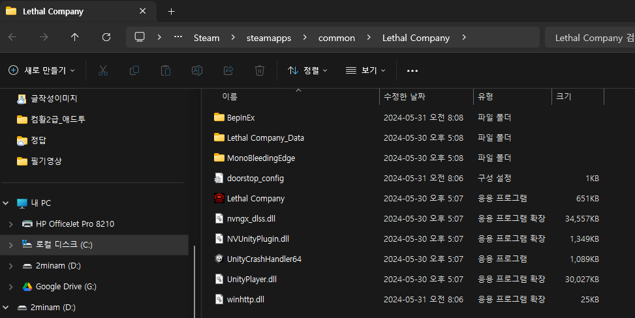The height and width of the screenshot is (318, 635).
Task: Refresh the current folder view
Action: pos(106,37)
